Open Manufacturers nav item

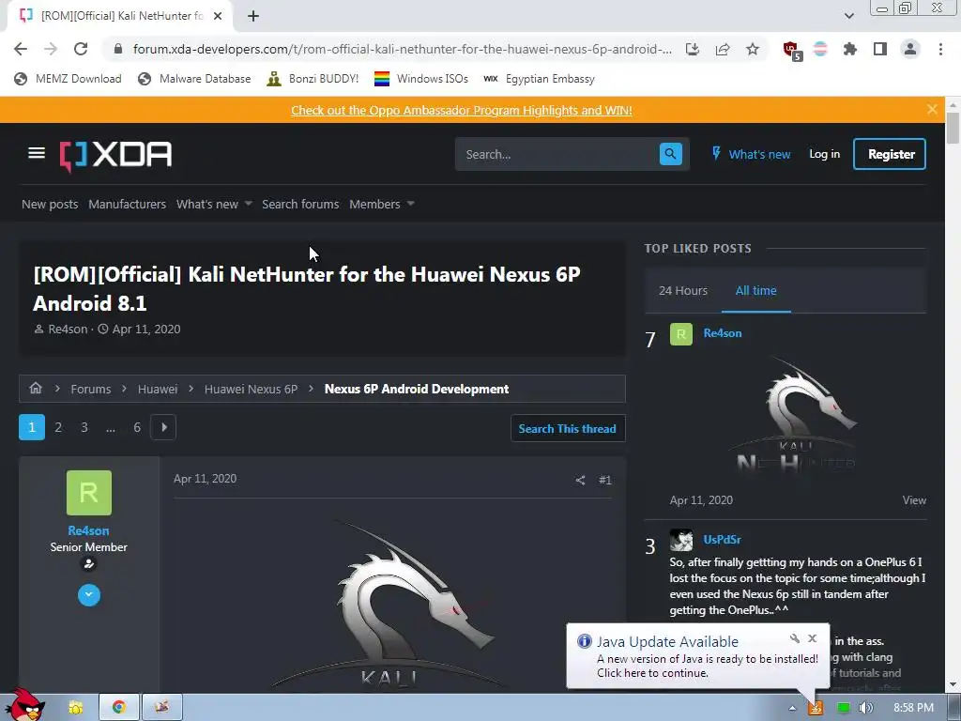point(127,204)
